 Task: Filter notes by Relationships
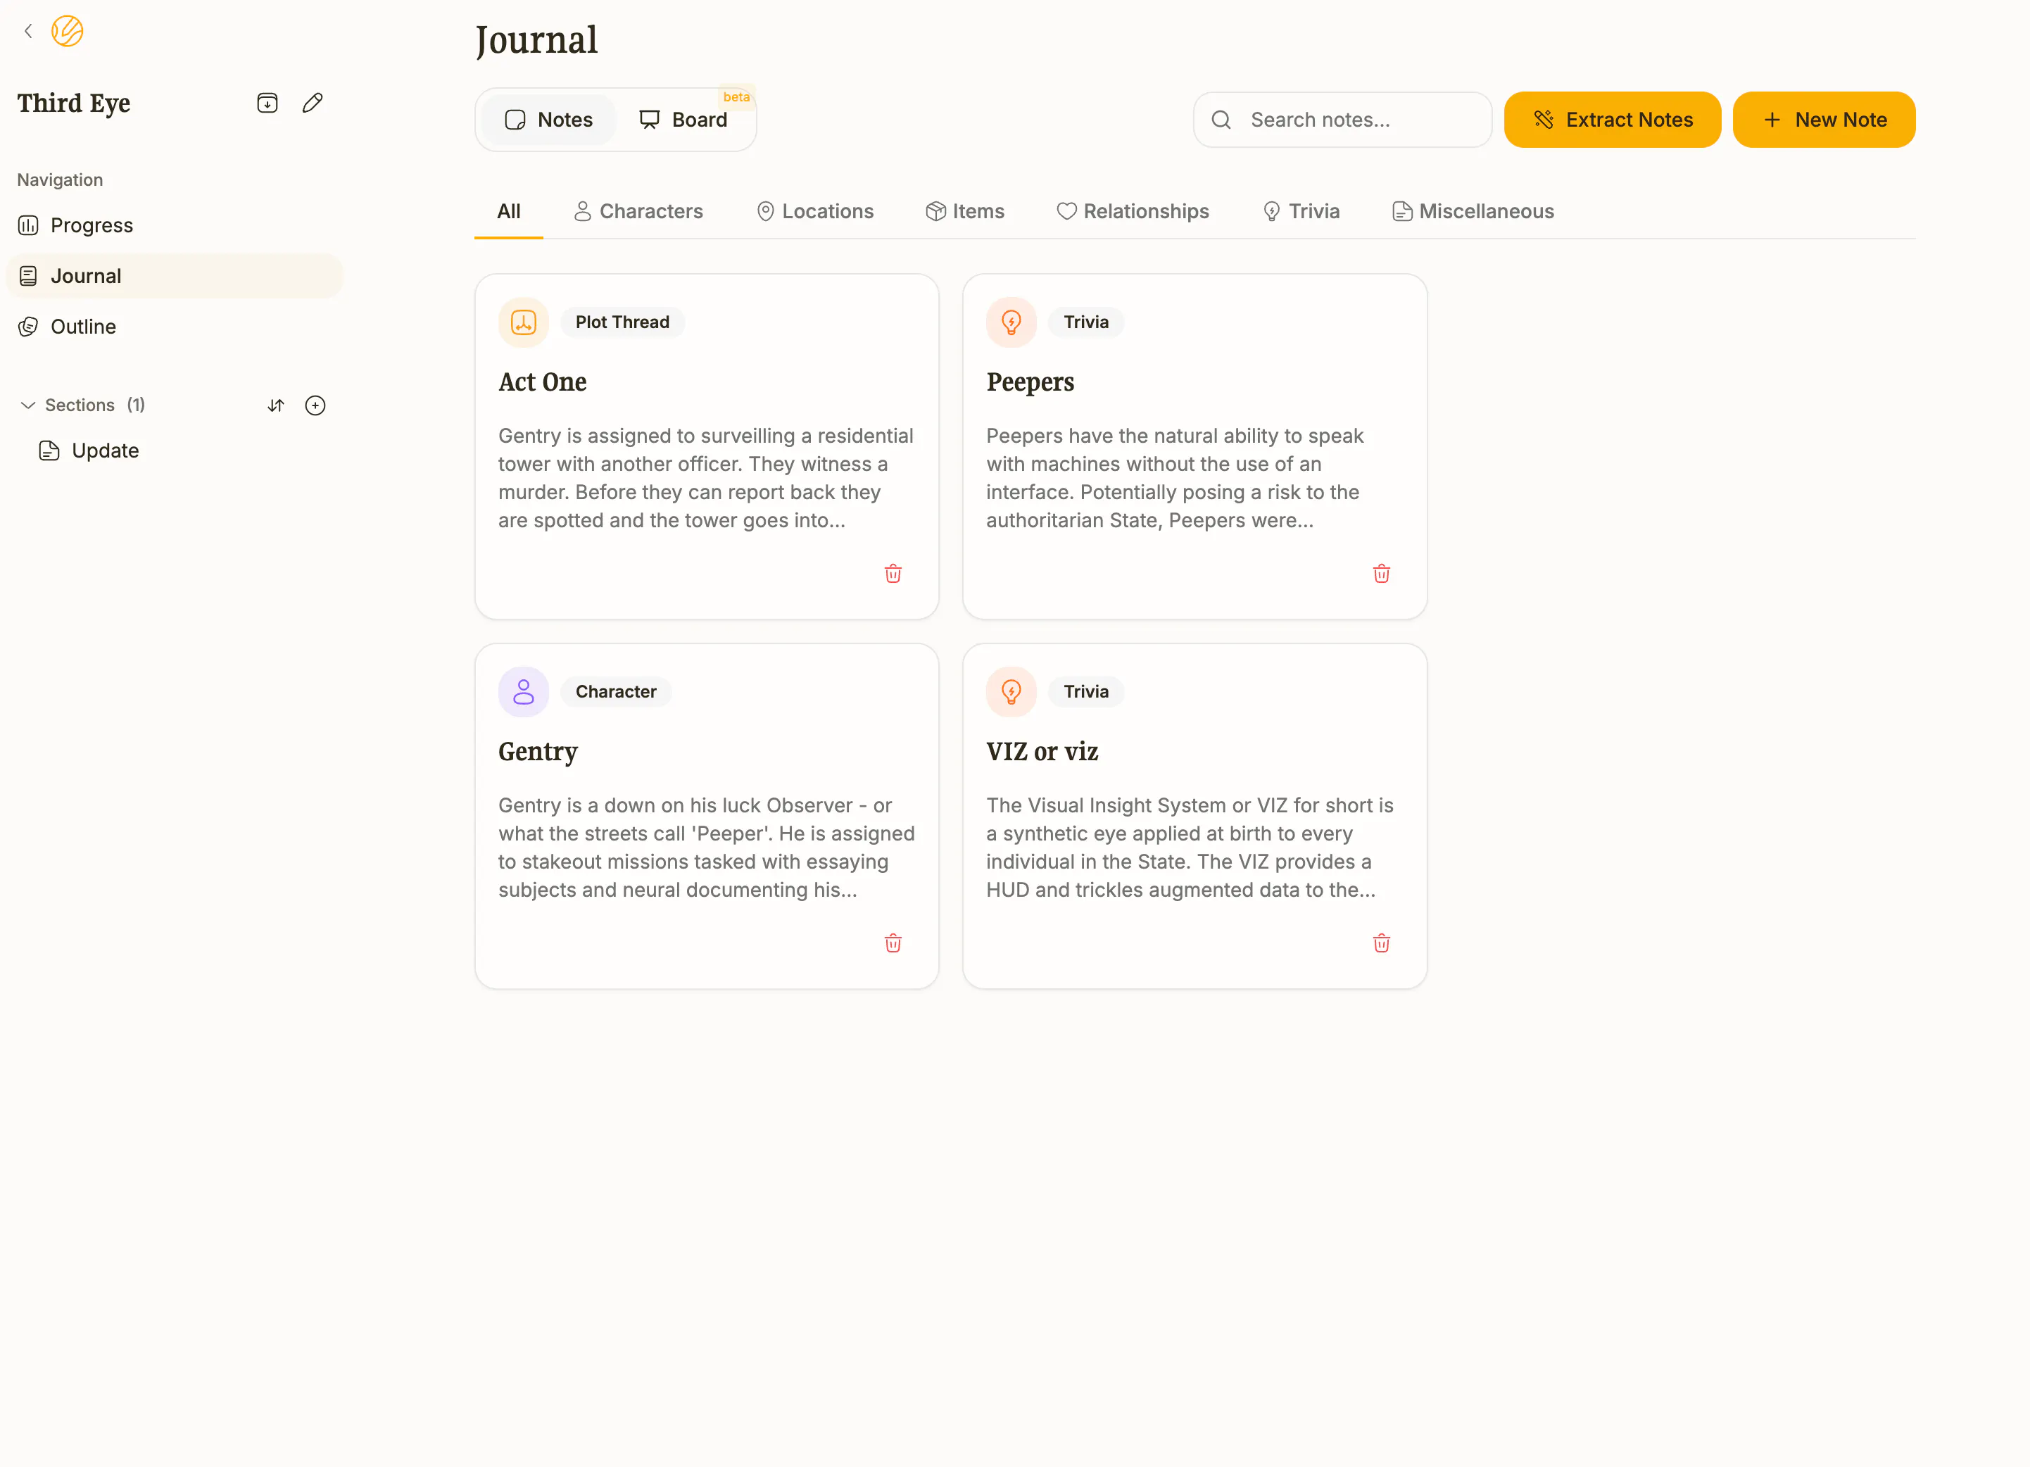1133,211
